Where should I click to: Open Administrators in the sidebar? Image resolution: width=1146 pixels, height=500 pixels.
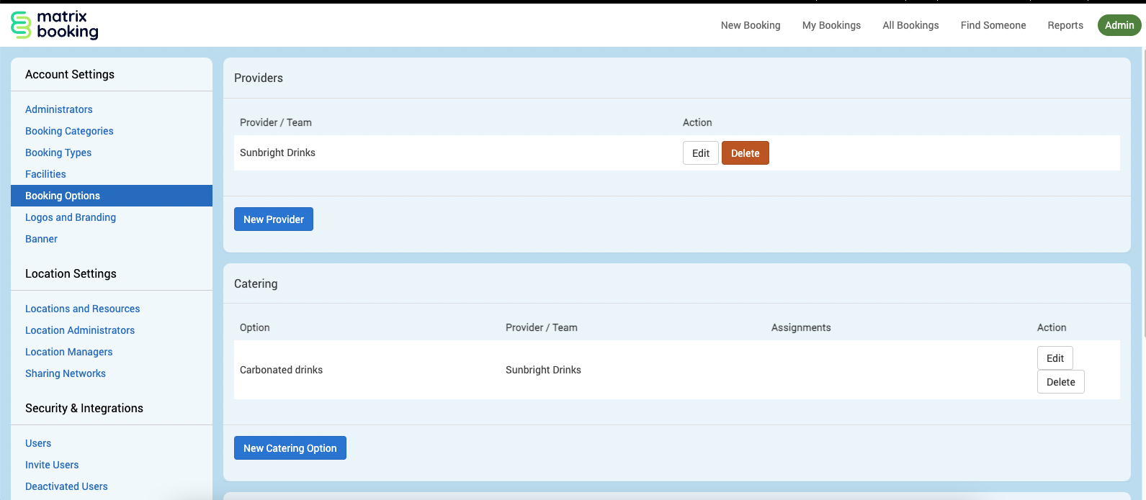tap(59, 109)
